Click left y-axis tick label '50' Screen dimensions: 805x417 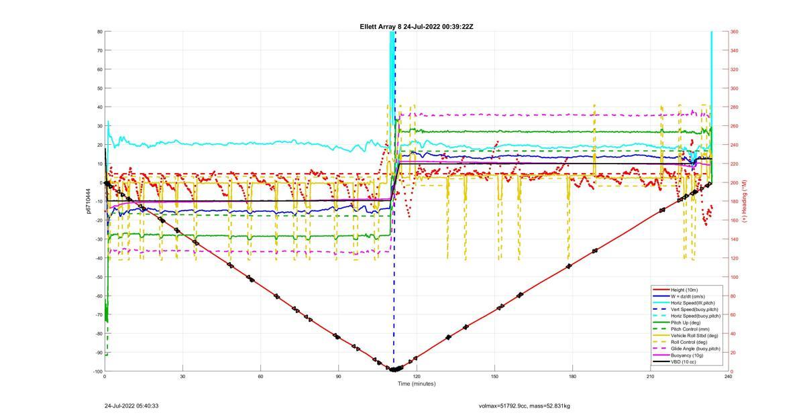click(x=99, y=88)
